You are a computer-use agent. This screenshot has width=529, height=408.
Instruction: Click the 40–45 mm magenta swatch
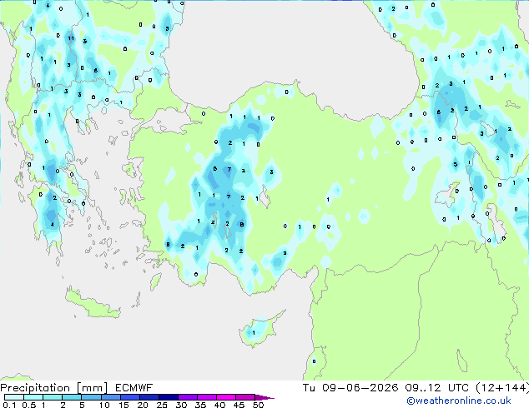point(226,397)
